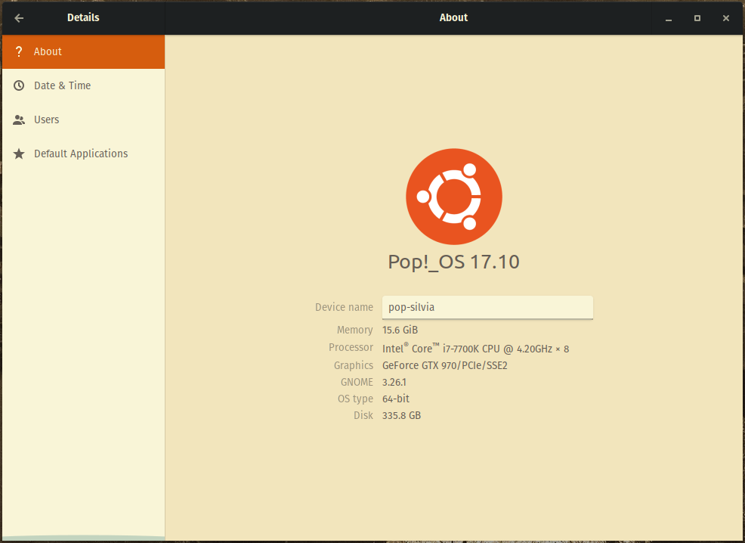Click the question mark About icon
Viewport: 745px width, 543px height.
[19, 51]
